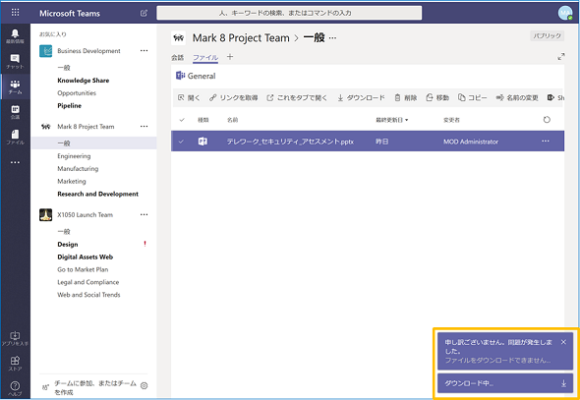Click the pptx file name
Image resolution: width=580 pixels, height=400 pixels.
(290, 142)
